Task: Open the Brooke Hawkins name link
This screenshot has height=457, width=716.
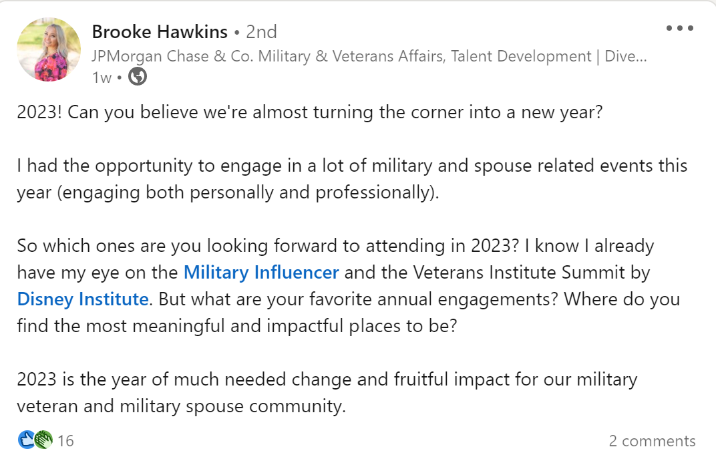Action: point(160,31)
